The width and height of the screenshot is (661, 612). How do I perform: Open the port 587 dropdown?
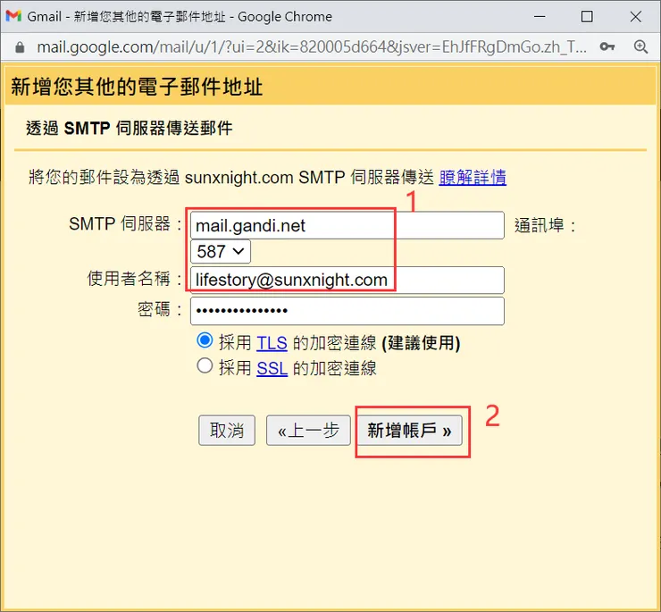[221, 252]
